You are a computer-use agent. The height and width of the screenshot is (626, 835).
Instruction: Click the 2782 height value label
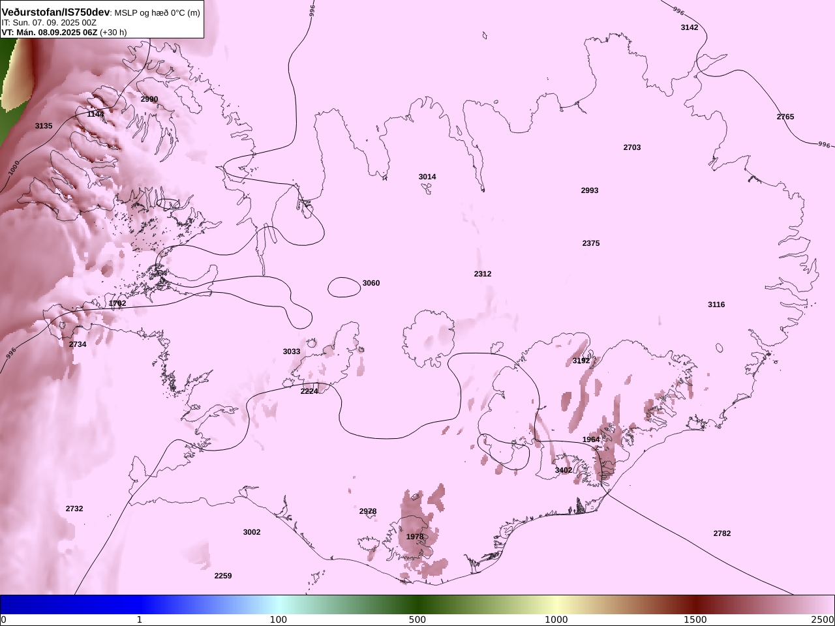point(722,533)
